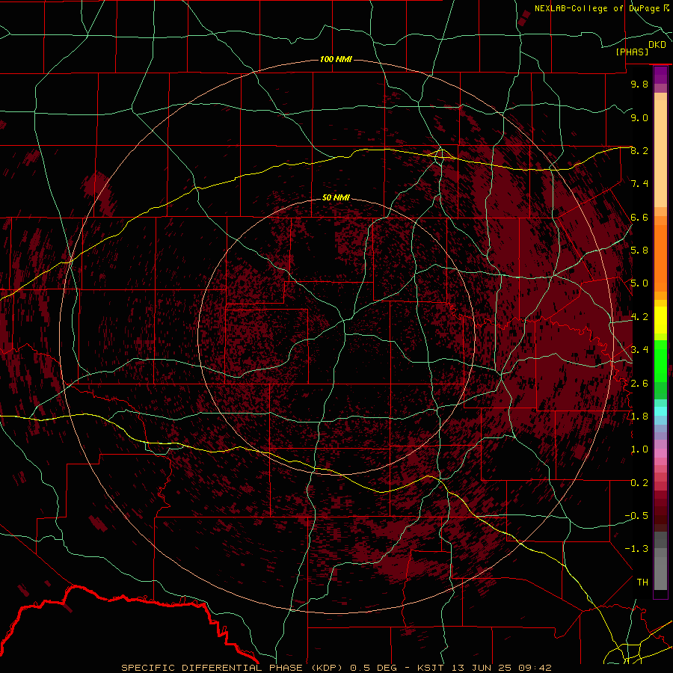Image resolution: width=673 pixels, height=673 pixels.
Task: Pick the pink segment of the color bar
Action: [x=660, y=453]
